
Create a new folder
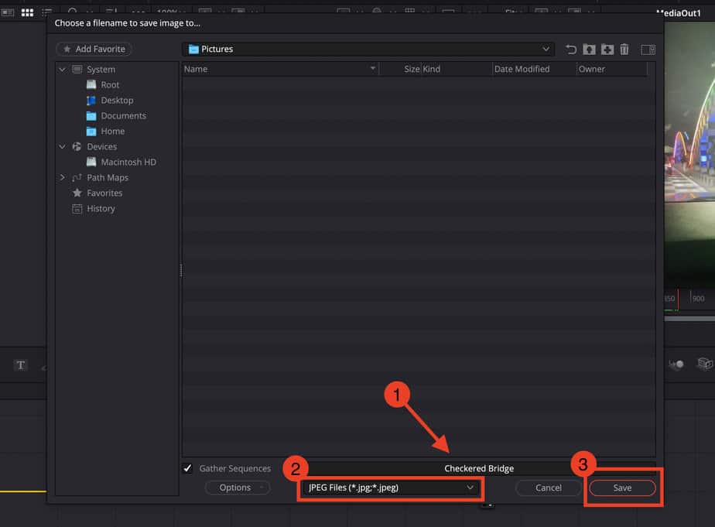[x=607, y=50]
